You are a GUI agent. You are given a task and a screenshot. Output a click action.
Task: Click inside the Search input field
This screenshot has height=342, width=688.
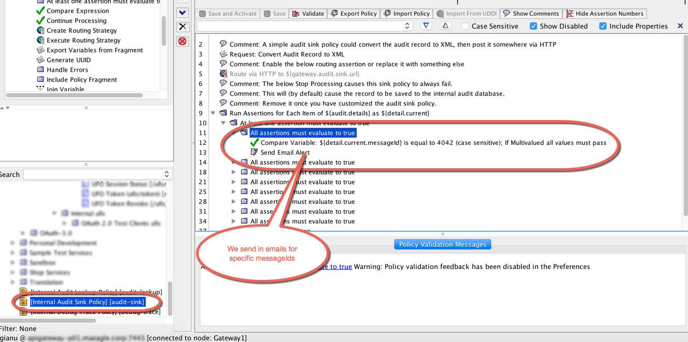(x=93, y=175)
